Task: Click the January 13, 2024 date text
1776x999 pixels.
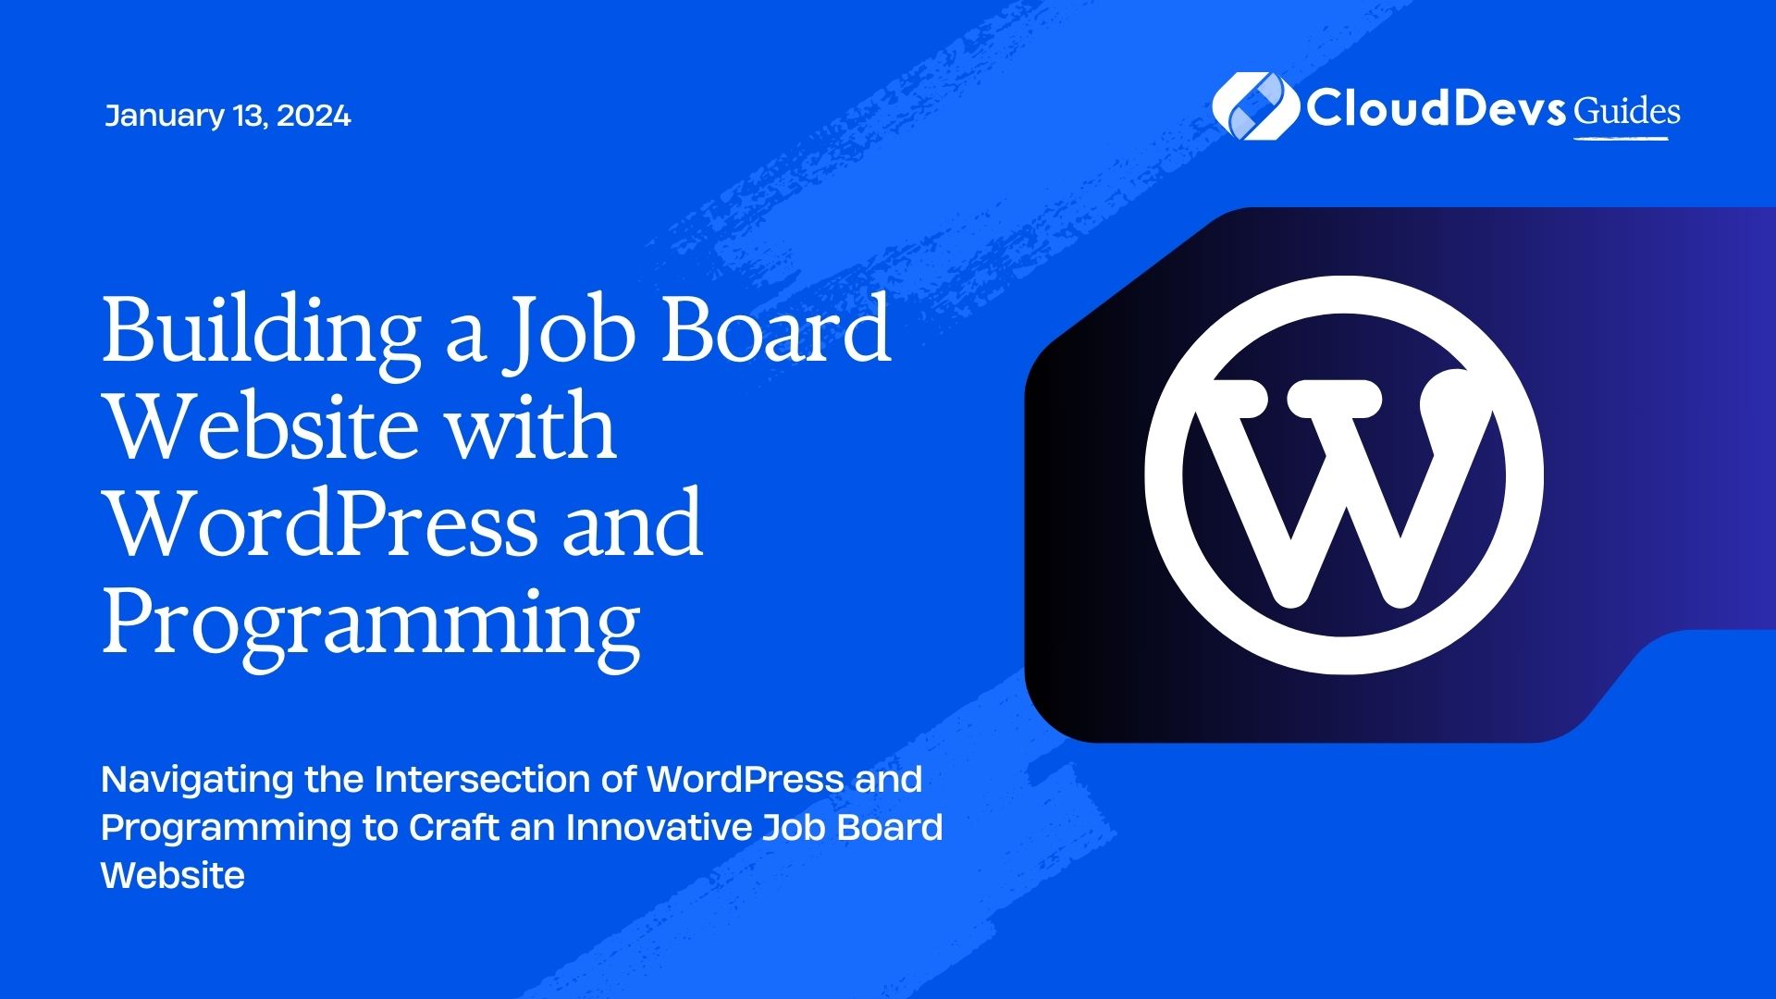Action: pos(227,116)
